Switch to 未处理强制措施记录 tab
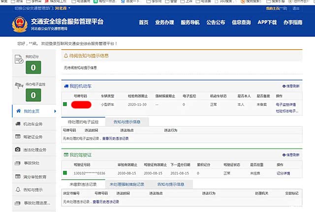Image resolution: width=315 pixels, height=212 pixels. 127,184
